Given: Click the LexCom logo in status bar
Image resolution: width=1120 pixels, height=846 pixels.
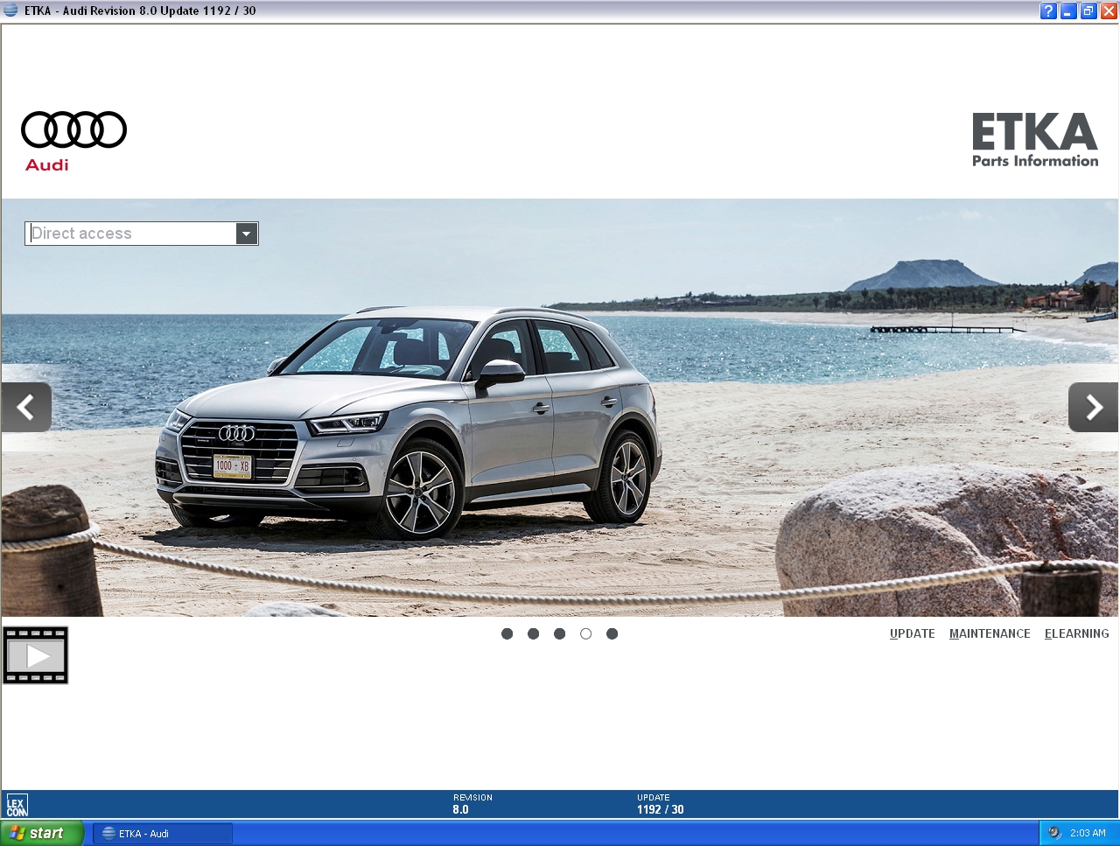Looking at the screenshot, I should [17, 805].
